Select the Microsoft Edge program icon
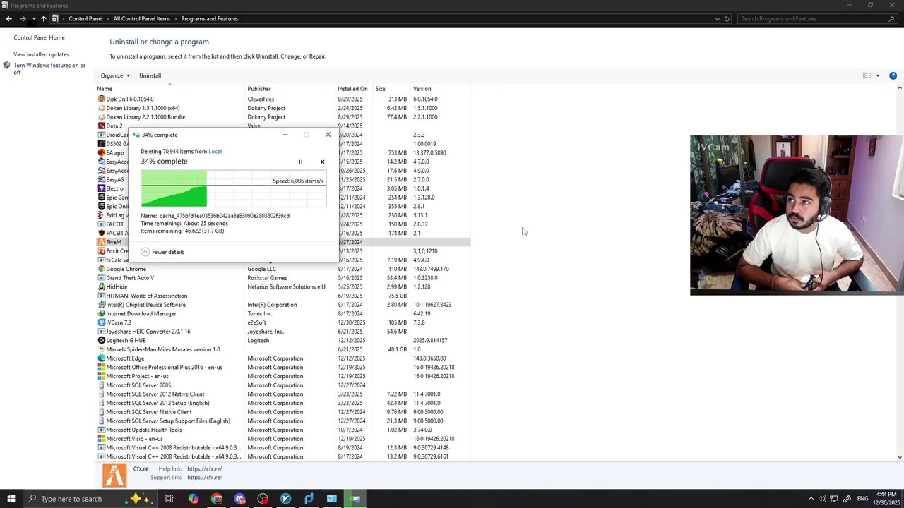 pos(101,358)
